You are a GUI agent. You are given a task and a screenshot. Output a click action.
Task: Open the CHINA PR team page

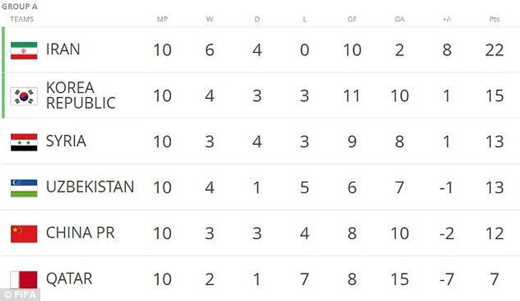[80, 233]
